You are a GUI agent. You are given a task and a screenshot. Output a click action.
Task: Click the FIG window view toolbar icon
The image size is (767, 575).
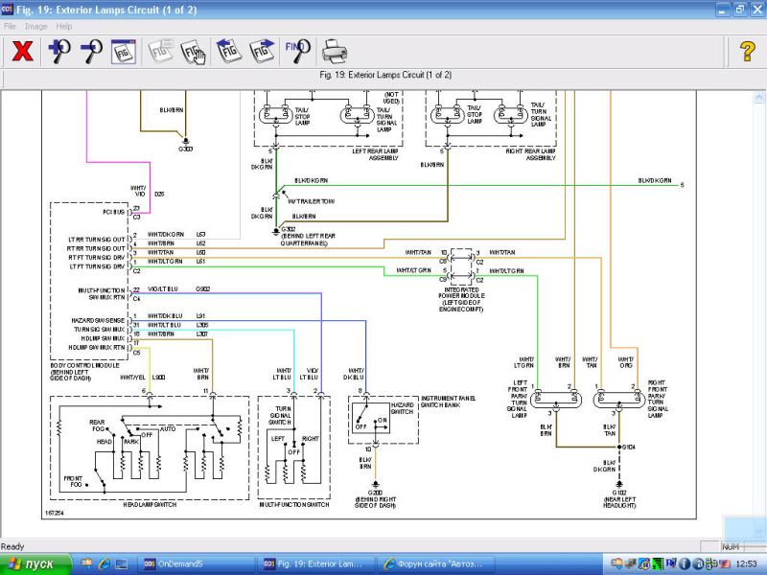tap(124, 52)
